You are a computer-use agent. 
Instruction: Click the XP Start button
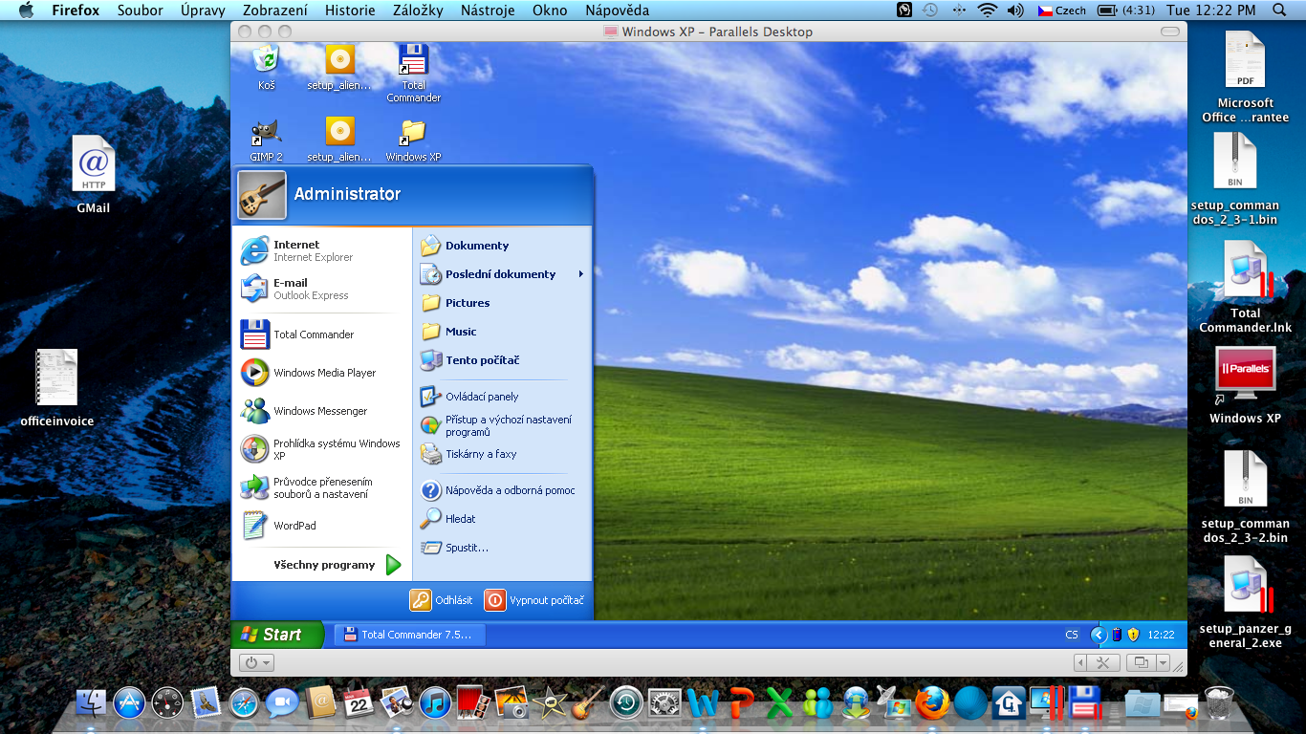point(277,635)
